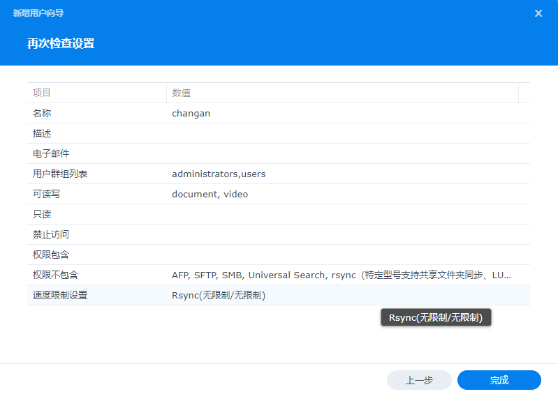Image resolution: width=558 pixels, height=394 pixels.
Task: Select the 权限不包含 row label
Action: (x=55, y=275)
